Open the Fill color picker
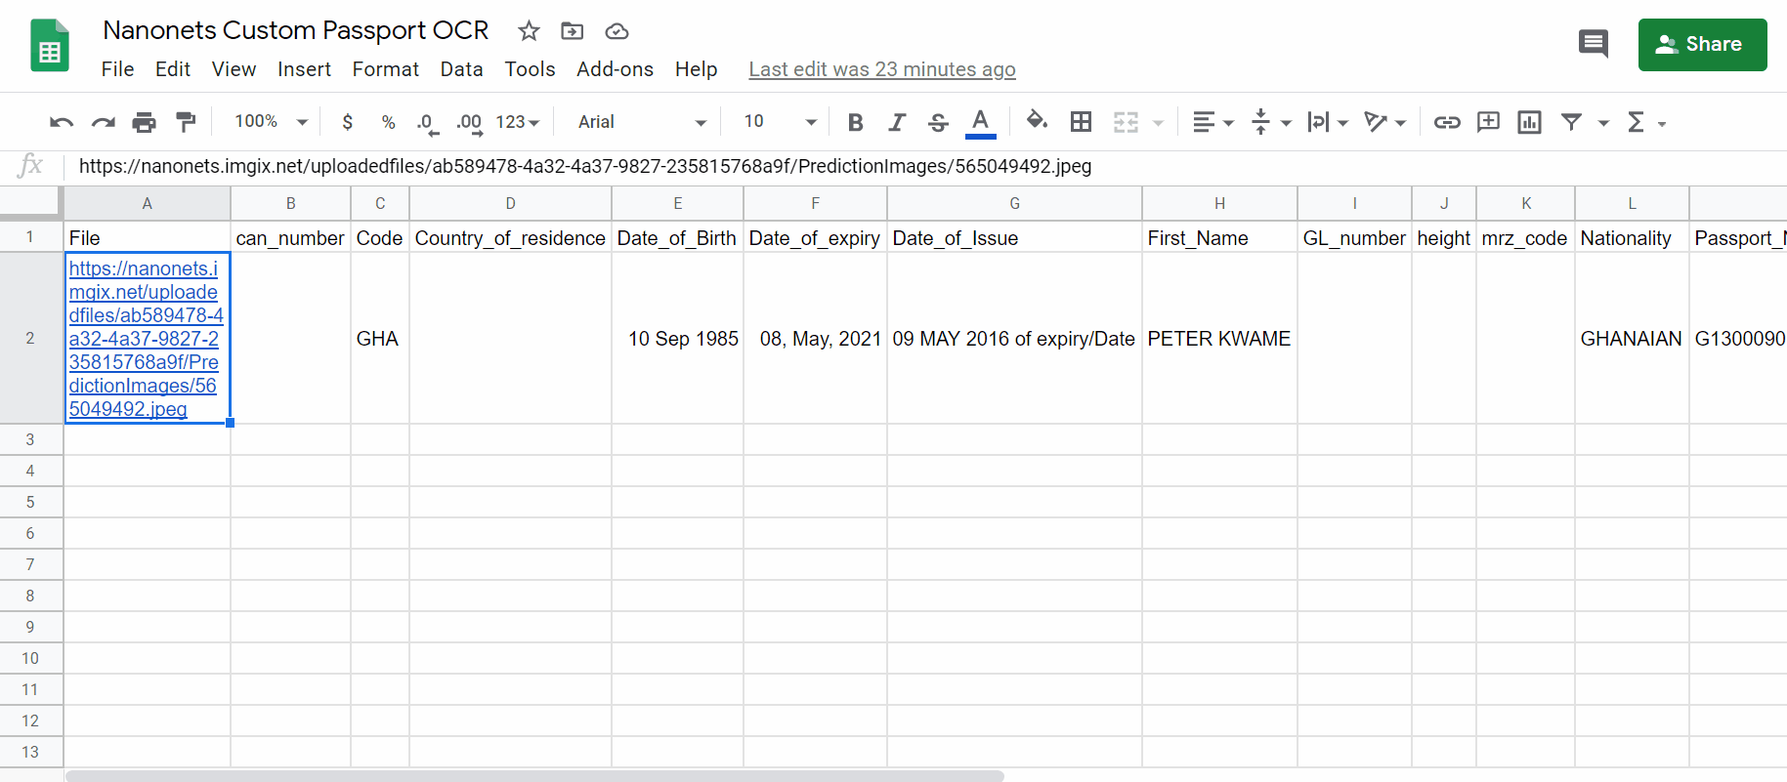1787x782 pixels. [1037, 122]
